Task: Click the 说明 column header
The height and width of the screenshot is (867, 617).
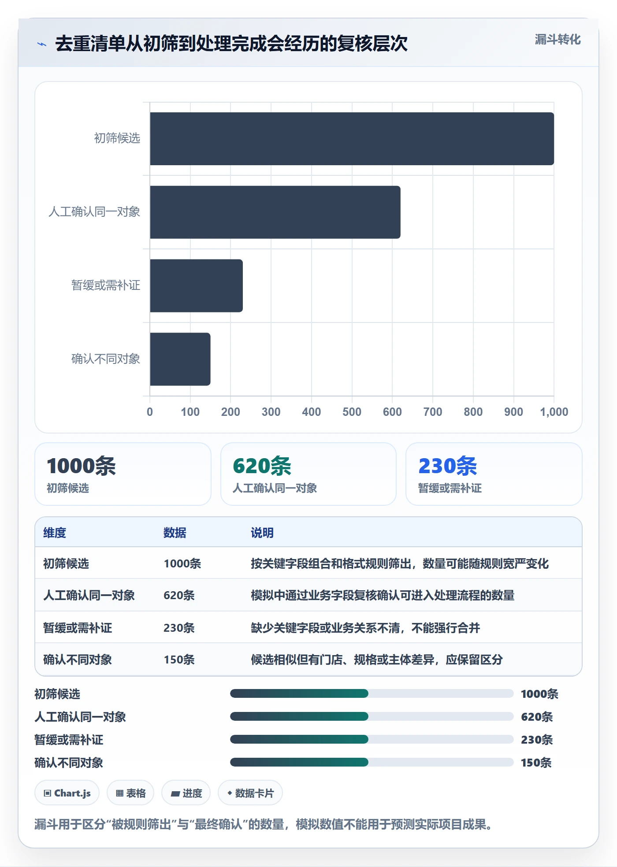Action: (x=262, y=533)
